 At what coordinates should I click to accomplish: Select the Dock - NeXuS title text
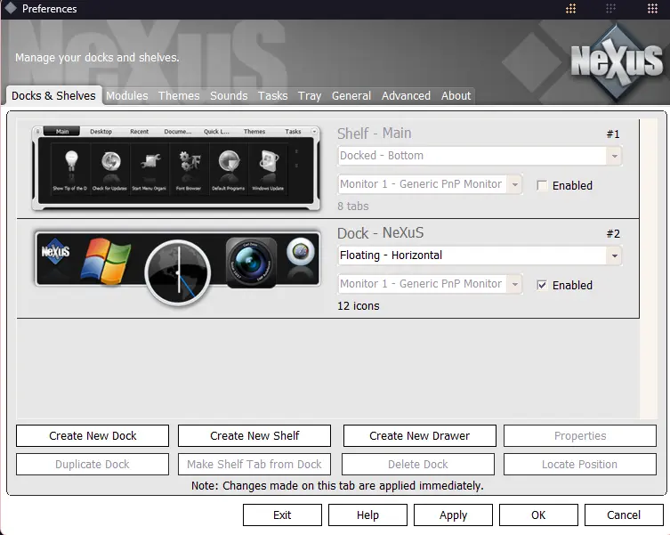tap(380, 233)
